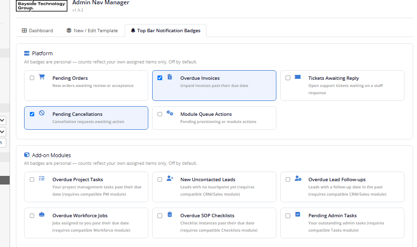The height and width of the screenshot is (247, 417).
Task: Click the Pending Cancellations ban icon
Action: [42, 113]
